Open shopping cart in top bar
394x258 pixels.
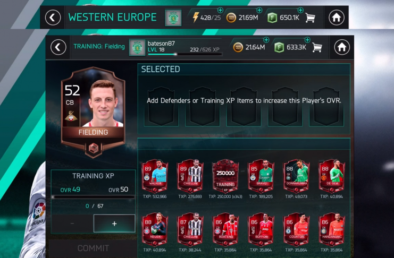click(310, 18)
